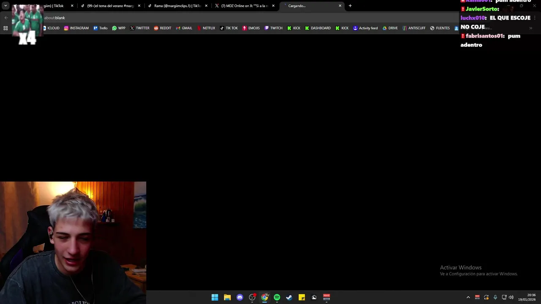
Task: Click chat username 'luchx010:'
Action: [x=473, y=18]
